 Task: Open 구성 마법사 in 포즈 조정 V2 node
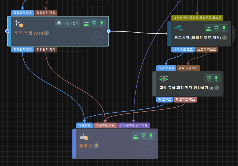click(67, 23)
